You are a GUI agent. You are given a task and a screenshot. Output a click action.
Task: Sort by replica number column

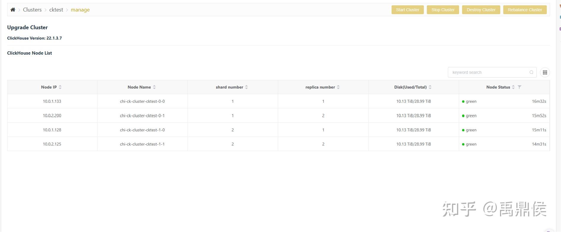338,87
